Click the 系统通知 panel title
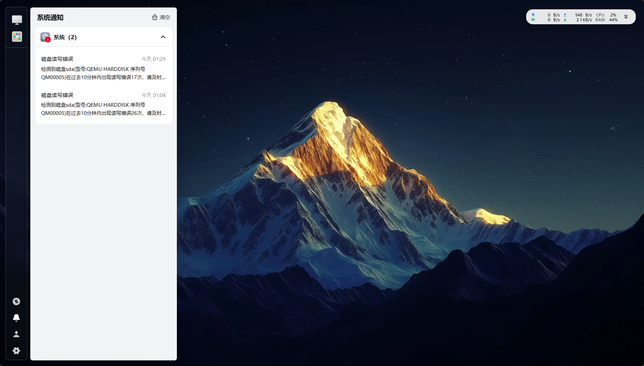 [50, 18]
